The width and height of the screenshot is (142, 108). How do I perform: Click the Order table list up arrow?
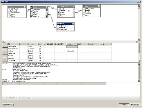coord(47,10)
